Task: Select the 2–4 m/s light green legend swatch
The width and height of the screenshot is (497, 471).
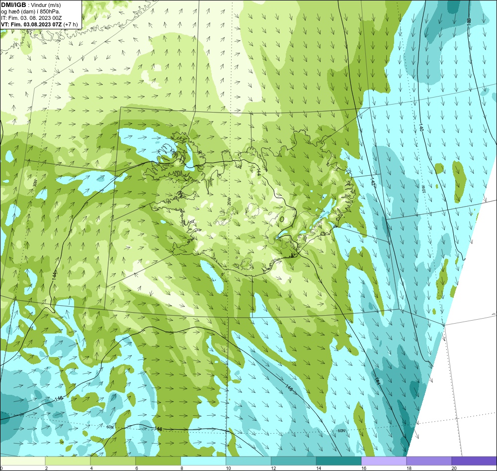Action: (x=68, y=461)
